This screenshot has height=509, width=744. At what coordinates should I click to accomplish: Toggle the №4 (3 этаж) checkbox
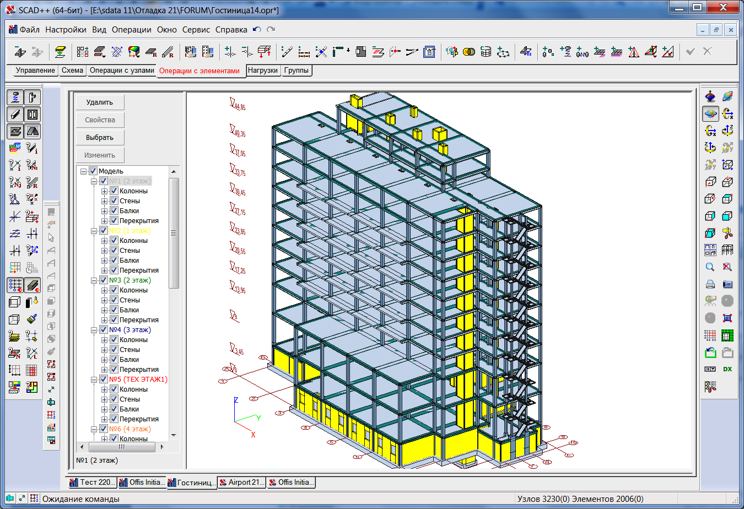[103, 330]
